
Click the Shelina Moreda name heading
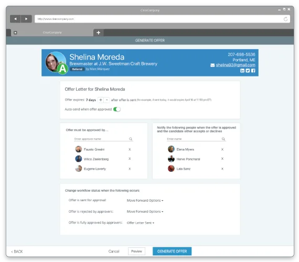(x=97, y=57)
